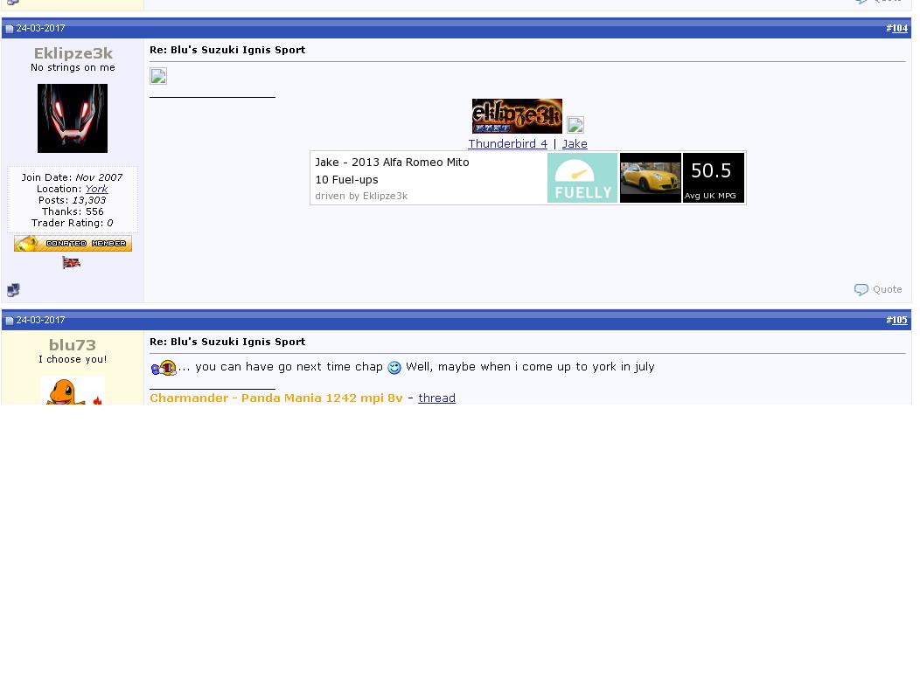Click the post status icon next to #105 date
Viewport: 920px width, 699px height.
(x=10, y=321)
